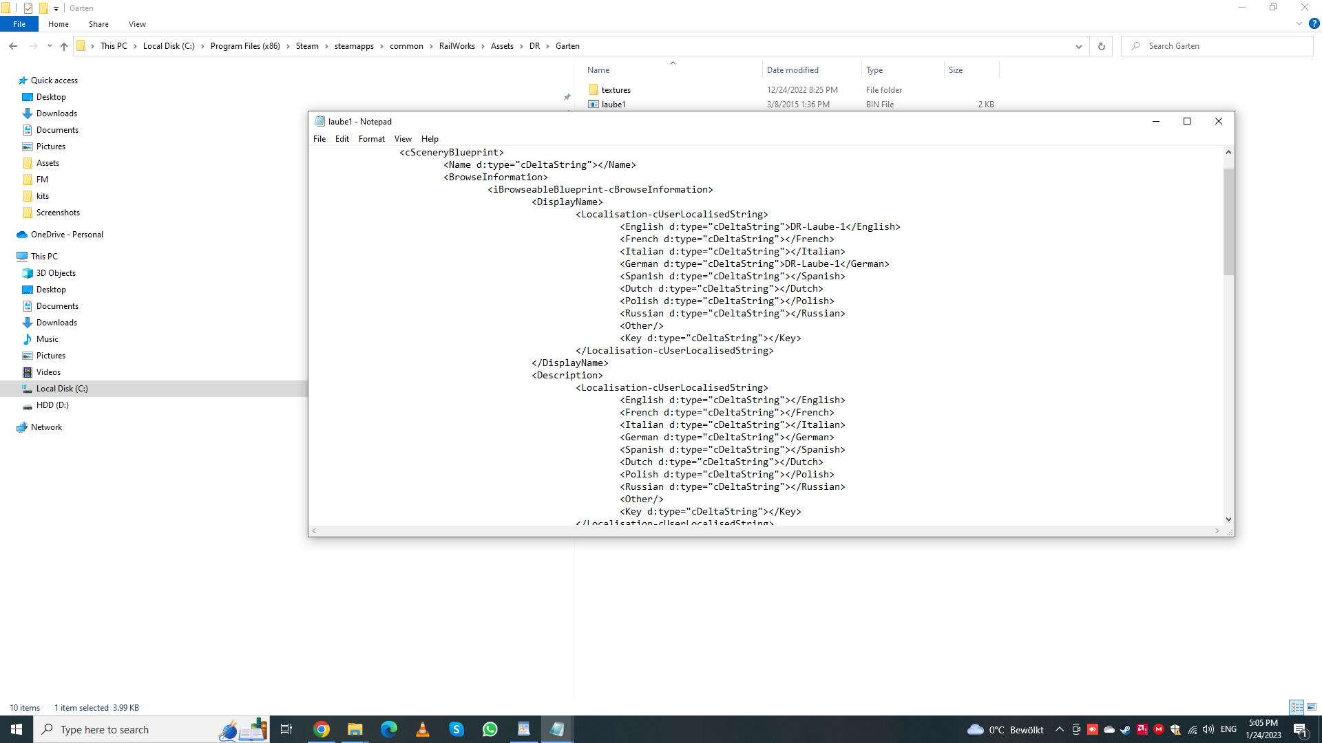Viewport: 1322px width, 743px height.
Task: Open Skype from the taskbar
Action: pyautogui.click(x=457, y=729)
